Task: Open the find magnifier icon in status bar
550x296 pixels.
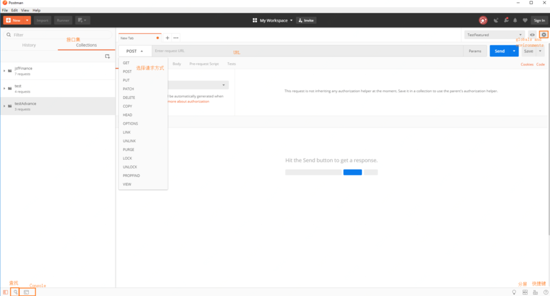Action: pos(15,292)
